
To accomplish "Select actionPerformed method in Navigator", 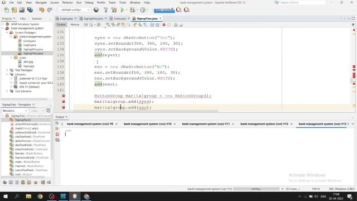I will [32, 124].
